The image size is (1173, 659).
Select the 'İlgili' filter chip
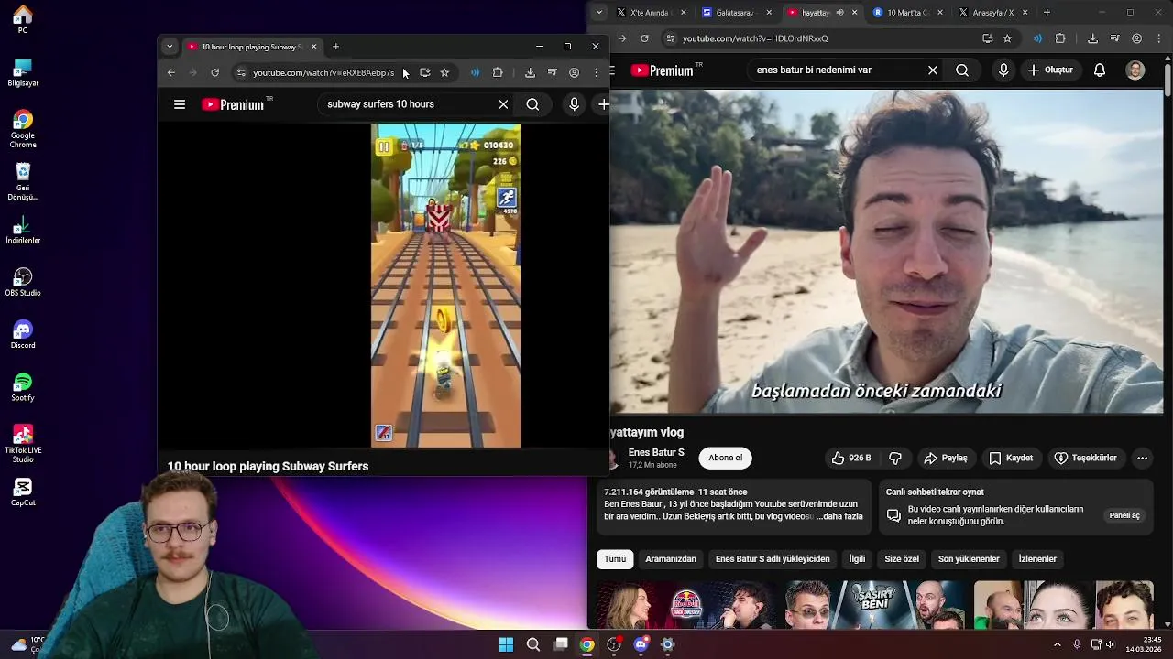pyautogui.click(x=857, y=559)
